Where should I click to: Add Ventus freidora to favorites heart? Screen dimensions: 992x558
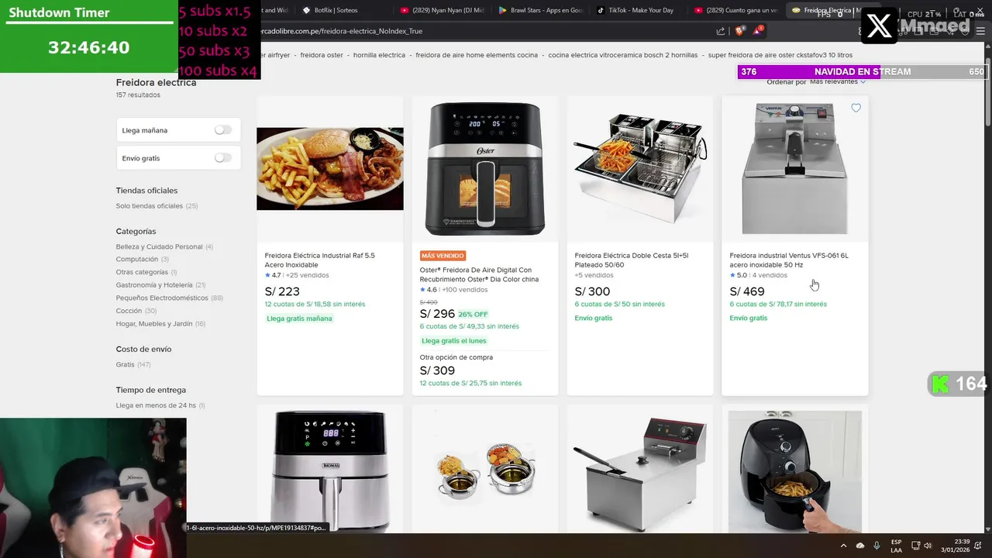tap(856, 108)
